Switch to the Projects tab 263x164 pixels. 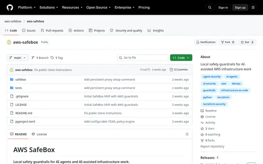coord(97,30)
